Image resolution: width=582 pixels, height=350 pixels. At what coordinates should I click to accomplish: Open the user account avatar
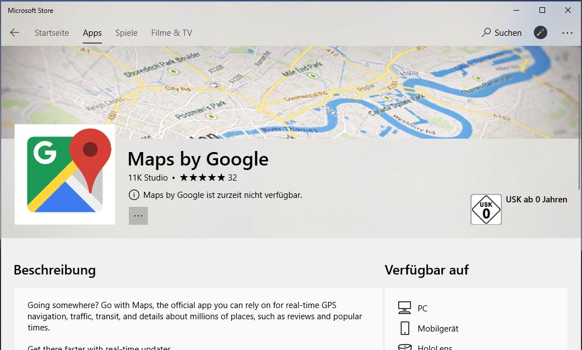pyautogui.click(x=541, y=32)
